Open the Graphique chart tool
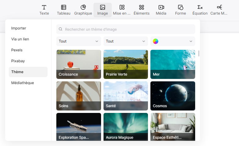The height and width of the screenshot is (146, 239). tap(83, 10)
